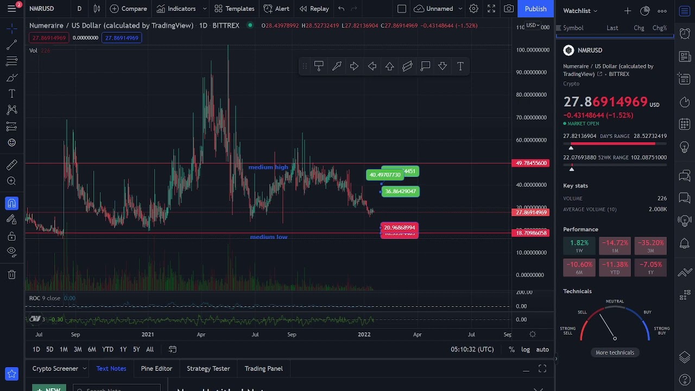Open the ideas lightbulb icon in right sidebar
The image size is (695, 391).
click(x=685, y=148)
